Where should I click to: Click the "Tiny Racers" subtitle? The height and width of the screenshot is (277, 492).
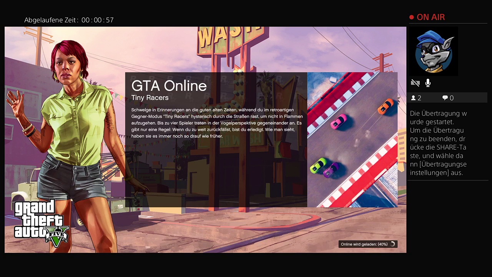click(150, 98)
